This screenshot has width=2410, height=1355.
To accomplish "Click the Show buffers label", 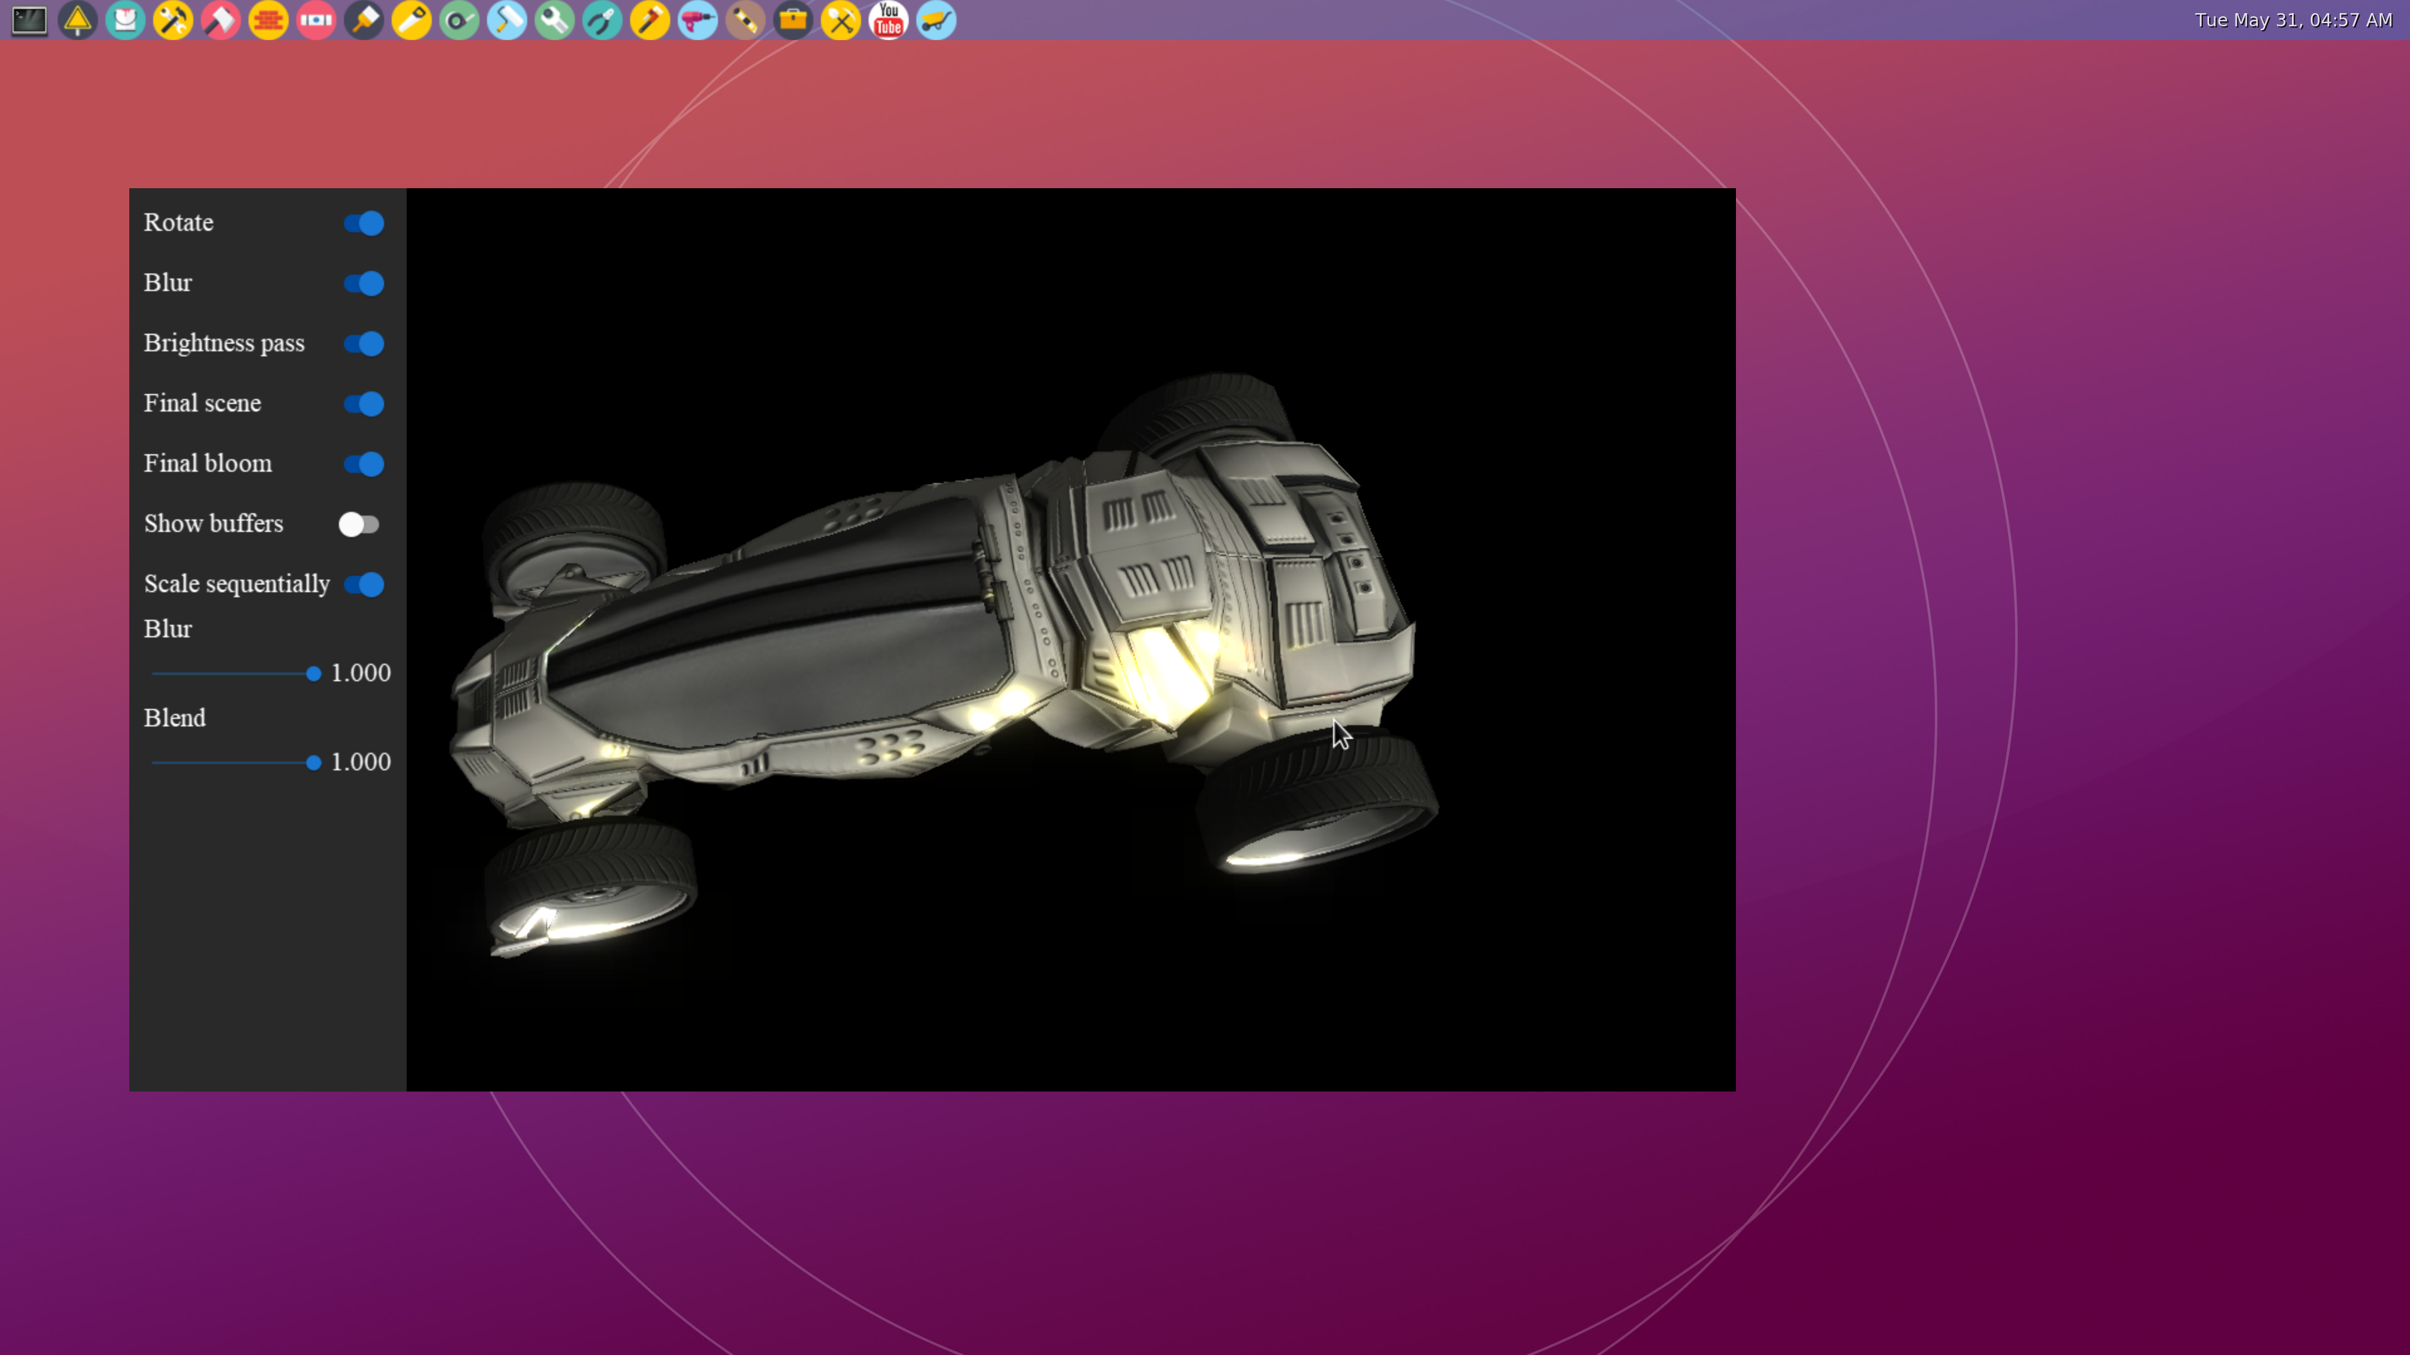I will click(213, 523).
